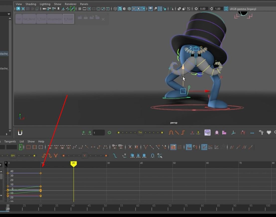This screenshot has width=276, height=217.
Task: Toggle the time snap magnet icon
Action: point(189,147)
